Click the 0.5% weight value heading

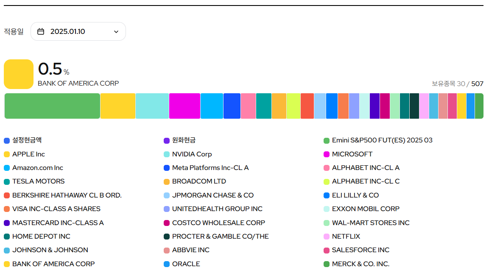click(x=53, y=69)
